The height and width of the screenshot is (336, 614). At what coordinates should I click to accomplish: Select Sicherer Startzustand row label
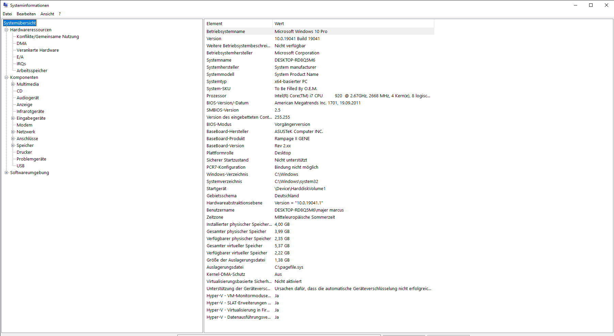pyautogui.click(x=227, y=160)
